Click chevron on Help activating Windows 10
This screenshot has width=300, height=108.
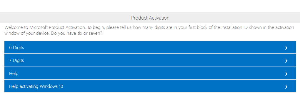[x=286, y=87]
